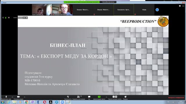Screen dimensions: 186x104
Task: Click the 'Підготували:' line on slide
Action: 33,73
